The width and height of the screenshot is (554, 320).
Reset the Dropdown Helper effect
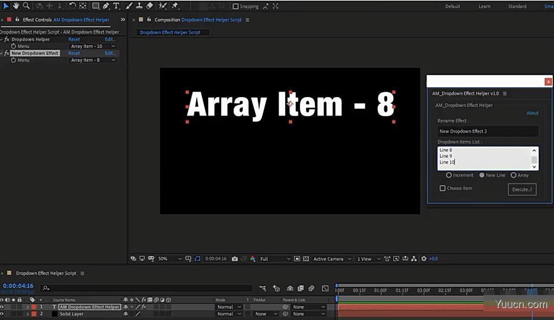(74, 39)
